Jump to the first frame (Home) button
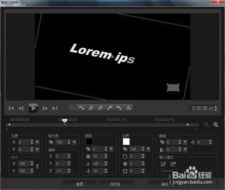225x190 pixels. click(11, 108)
